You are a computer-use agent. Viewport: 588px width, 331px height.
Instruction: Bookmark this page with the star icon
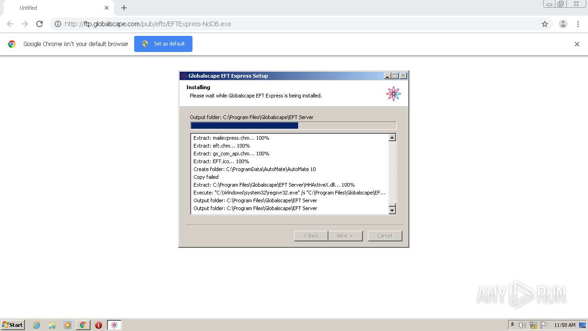(545, 24)
